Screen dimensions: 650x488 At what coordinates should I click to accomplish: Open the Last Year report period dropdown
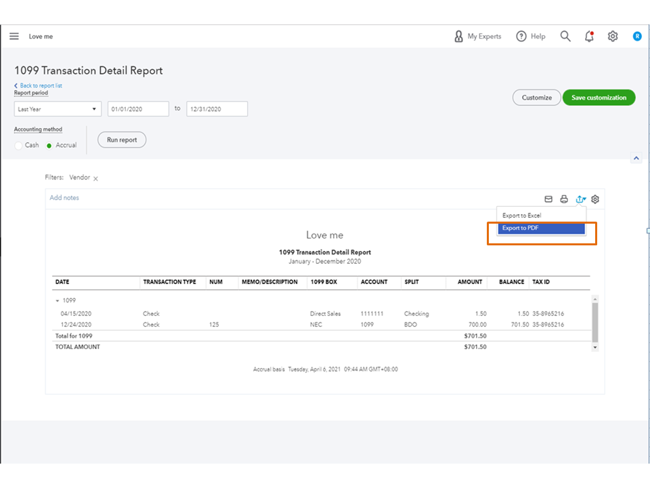click(x=58, y=109)
